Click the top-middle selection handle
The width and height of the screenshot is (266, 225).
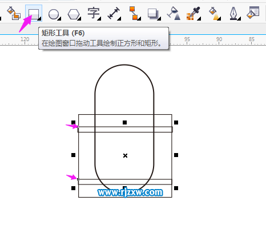[124, 122]
